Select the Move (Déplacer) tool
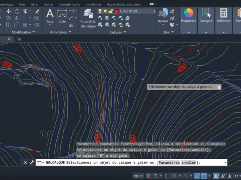Screen dimensions: 241x180 tap(9, 11)
